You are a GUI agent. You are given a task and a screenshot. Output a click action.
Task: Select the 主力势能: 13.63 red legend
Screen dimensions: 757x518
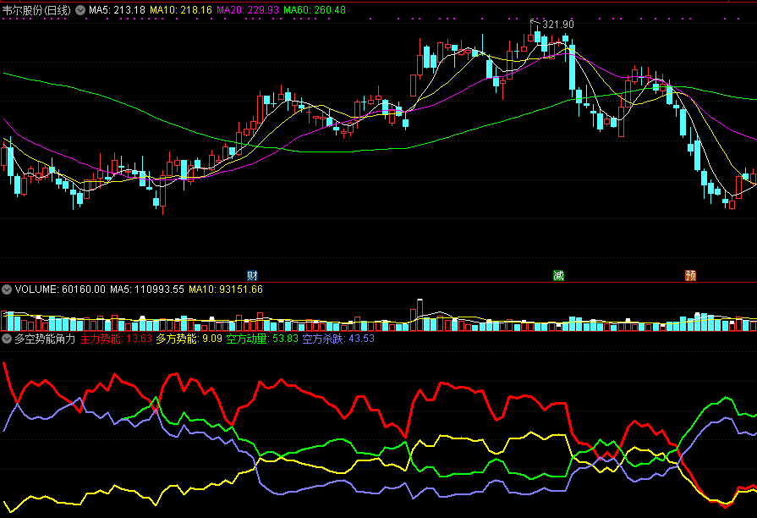[x=116, y=339]
